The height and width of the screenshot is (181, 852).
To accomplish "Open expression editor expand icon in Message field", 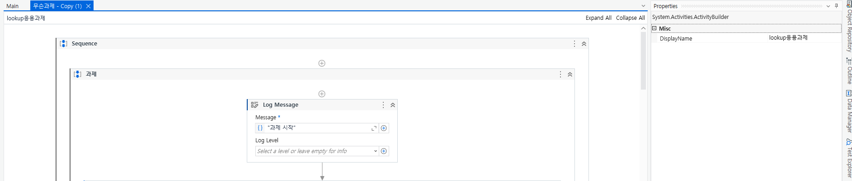I will pos(374,128).
